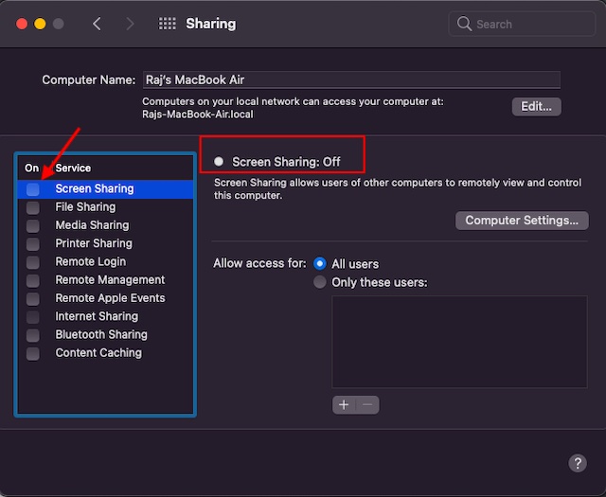
Task: Enable the Bluetooth Sharing checkbox
Action: coord(33,335)
